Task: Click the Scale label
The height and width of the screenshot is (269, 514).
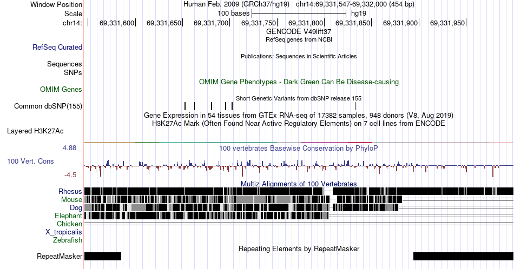Action: [x=74, y=14]
